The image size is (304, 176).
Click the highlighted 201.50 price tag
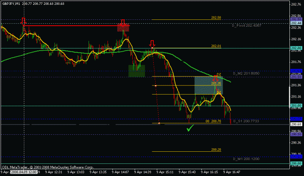(x=296, y=77)
